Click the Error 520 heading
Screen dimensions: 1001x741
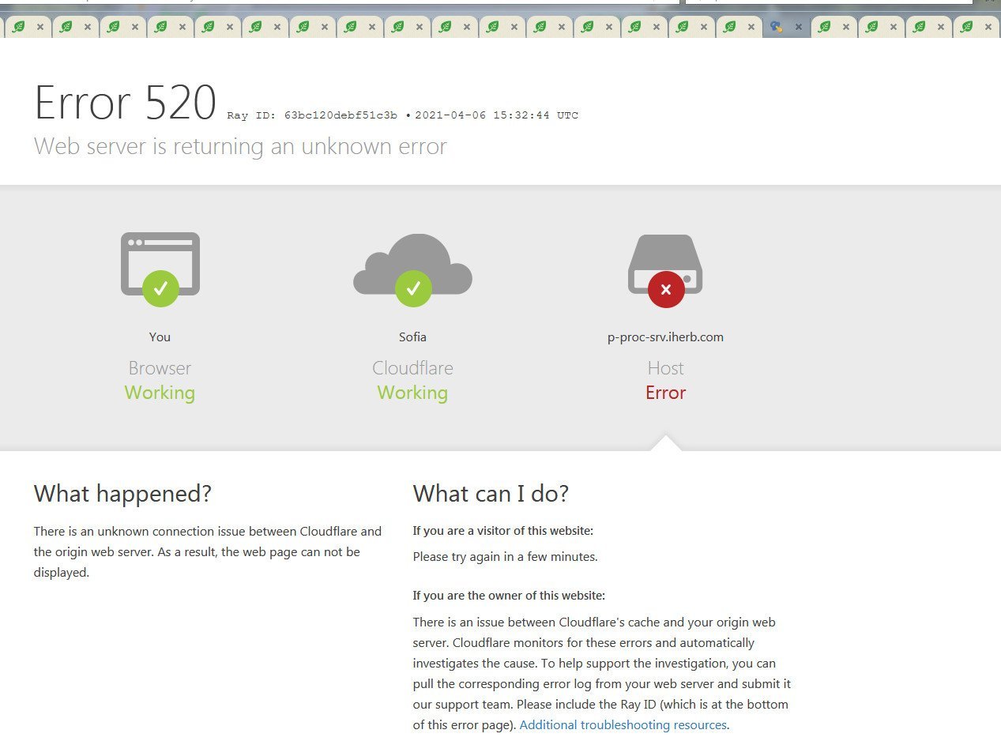pyautogui.click(x=125, y=103)
